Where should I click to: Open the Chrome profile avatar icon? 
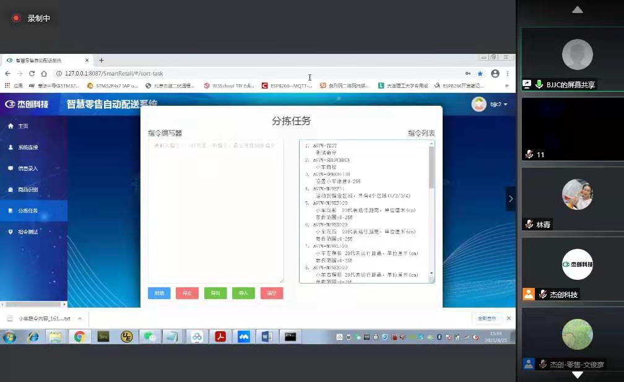495,73
